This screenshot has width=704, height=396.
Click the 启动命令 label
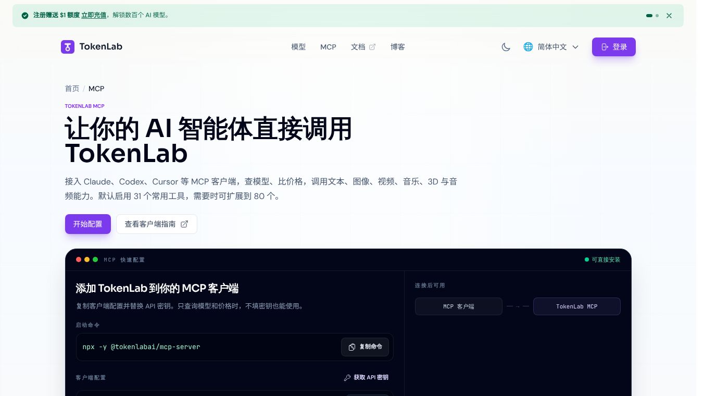click(x=87, y=325)
